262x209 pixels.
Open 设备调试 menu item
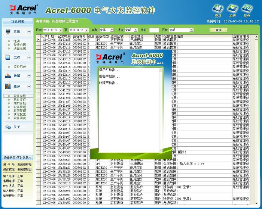click(x=20, y=118)
